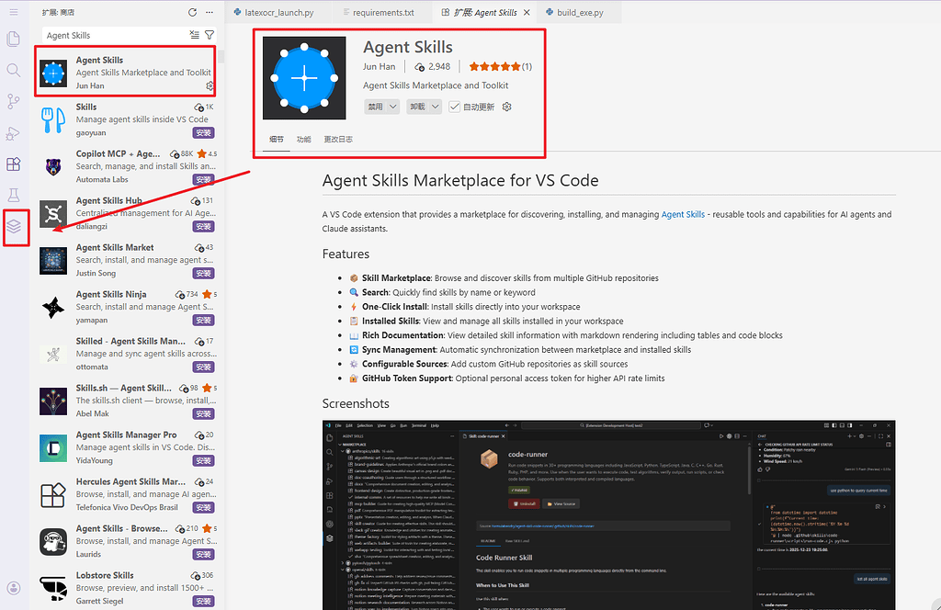Click the 禁用 disable button
This screenshot has width=941, height=610.
tap(376, 107)
